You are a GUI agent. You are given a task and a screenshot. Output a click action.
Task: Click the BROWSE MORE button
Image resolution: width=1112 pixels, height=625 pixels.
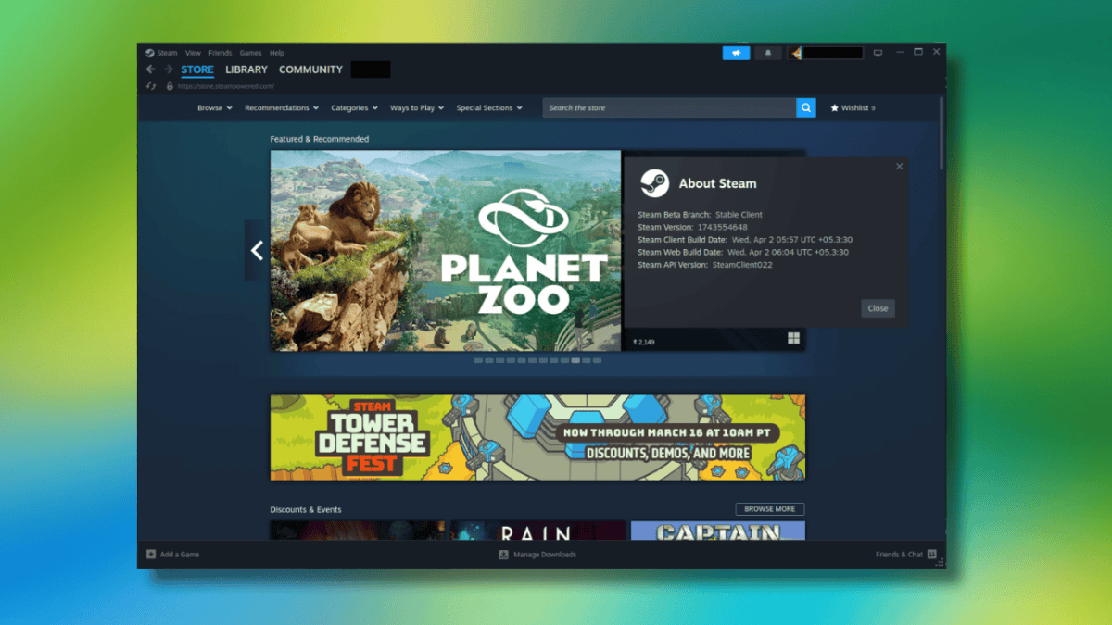point(769,509)
